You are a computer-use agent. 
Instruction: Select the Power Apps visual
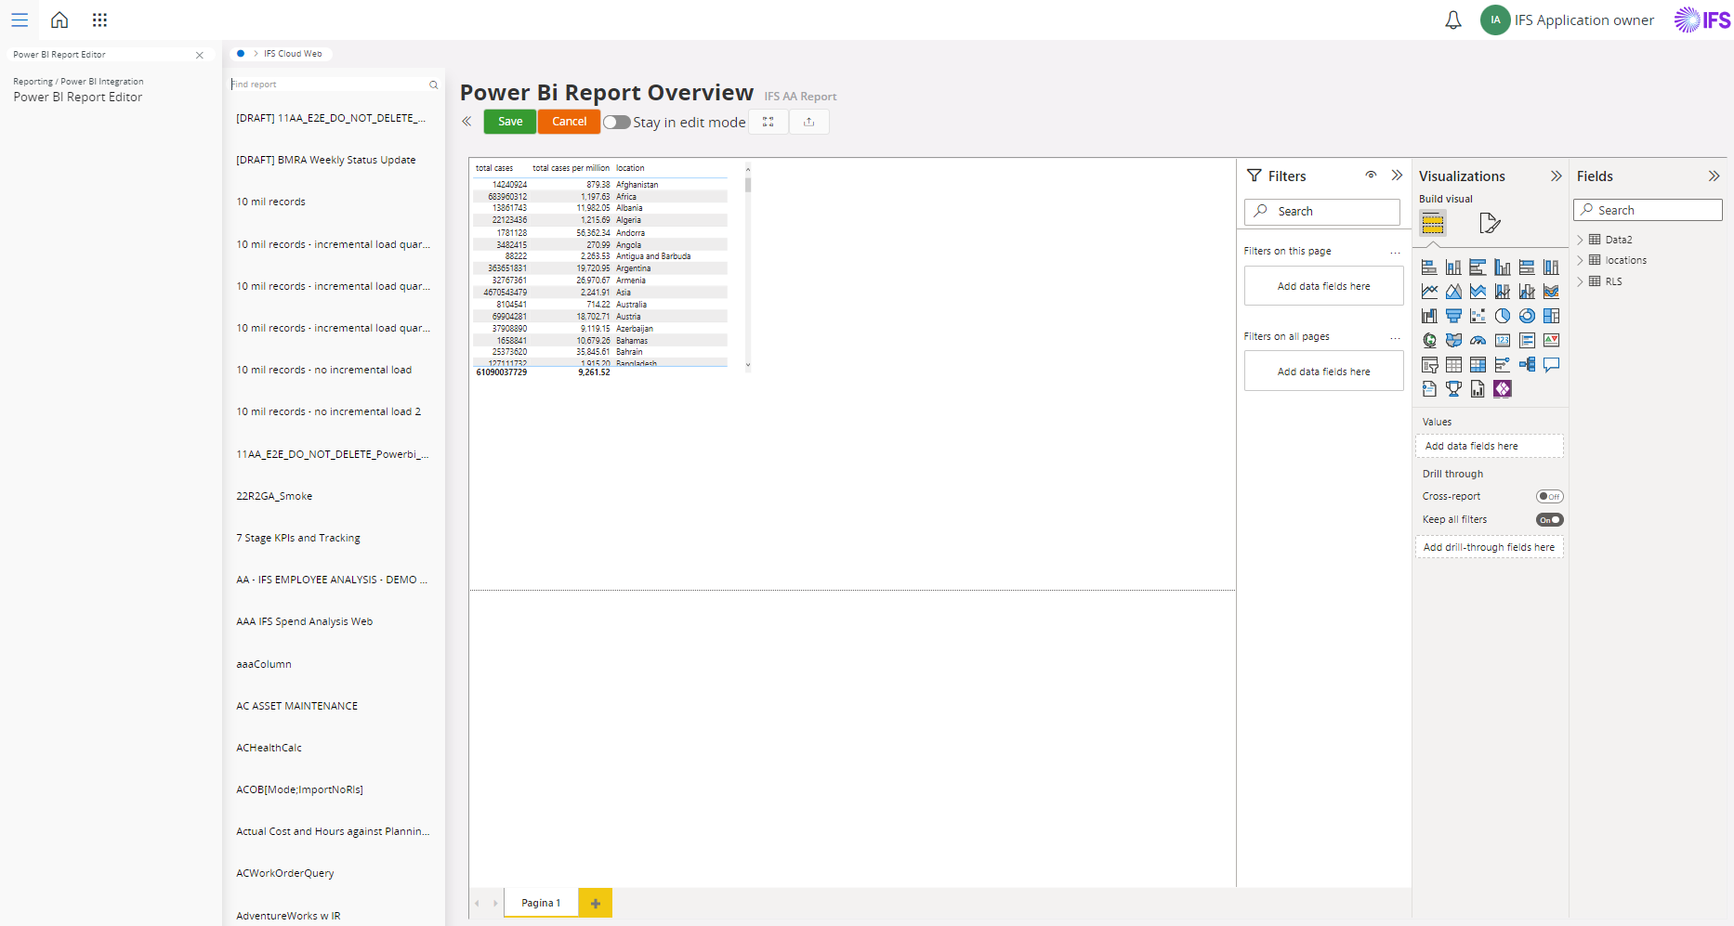(1503, 388)
